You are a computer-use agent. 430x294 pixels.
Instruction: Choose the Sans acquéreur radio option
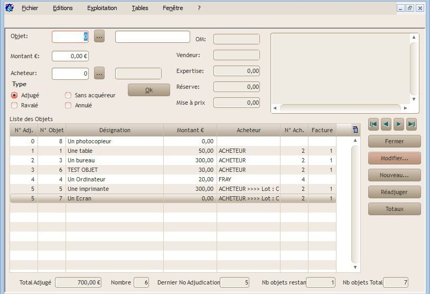[68, 95]
